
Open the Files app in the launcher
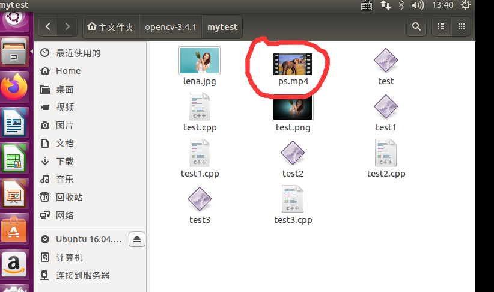coord(14,51)
